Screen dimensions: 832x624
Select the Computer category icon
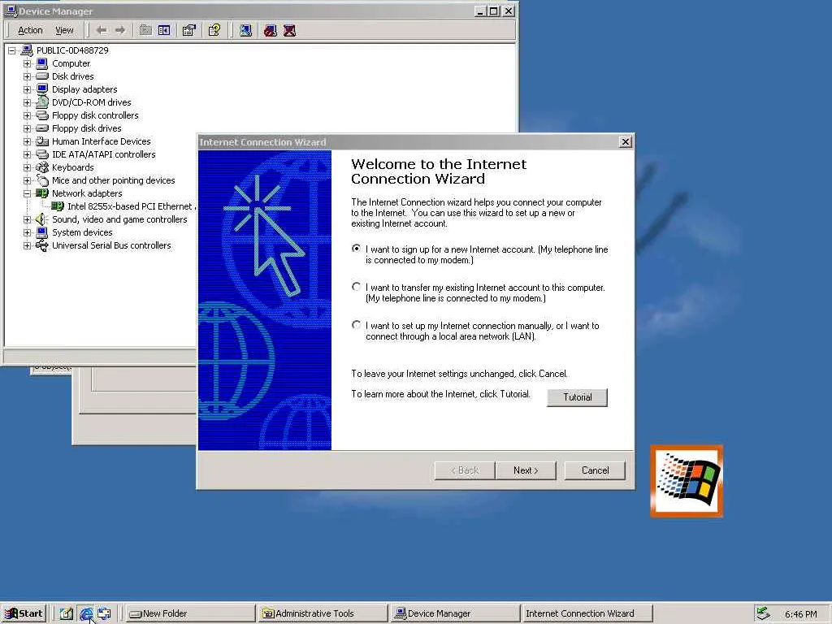pos(42,63)
